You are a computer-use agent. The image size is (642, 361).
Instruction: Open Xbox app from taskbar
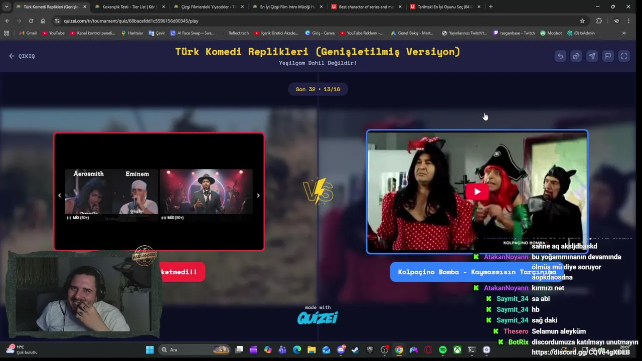click(457, 350)
